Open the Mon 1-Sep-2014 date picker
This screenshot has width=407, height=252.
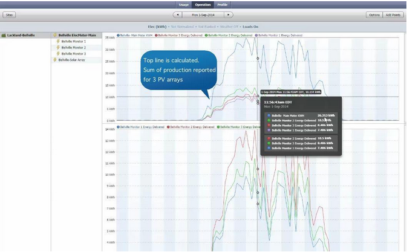203,15
